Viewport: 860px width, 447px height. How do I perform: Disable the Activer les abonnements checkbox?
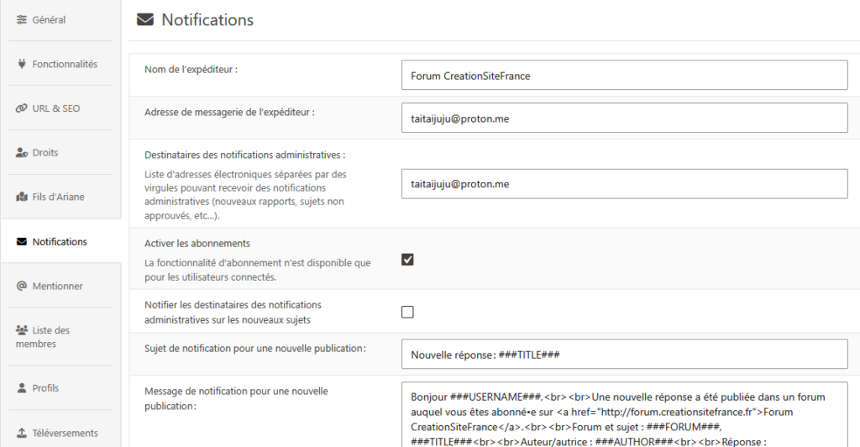[x=407, y=260]
